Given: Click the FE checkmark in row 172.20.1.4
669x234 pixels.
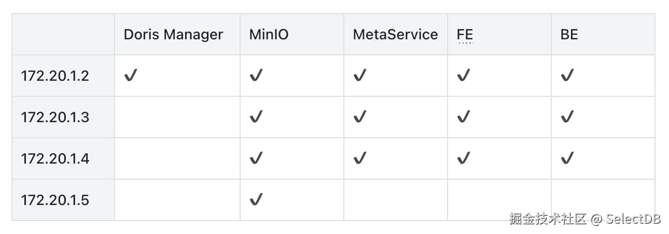Looking at the screenshot, I should coord(463,158).
